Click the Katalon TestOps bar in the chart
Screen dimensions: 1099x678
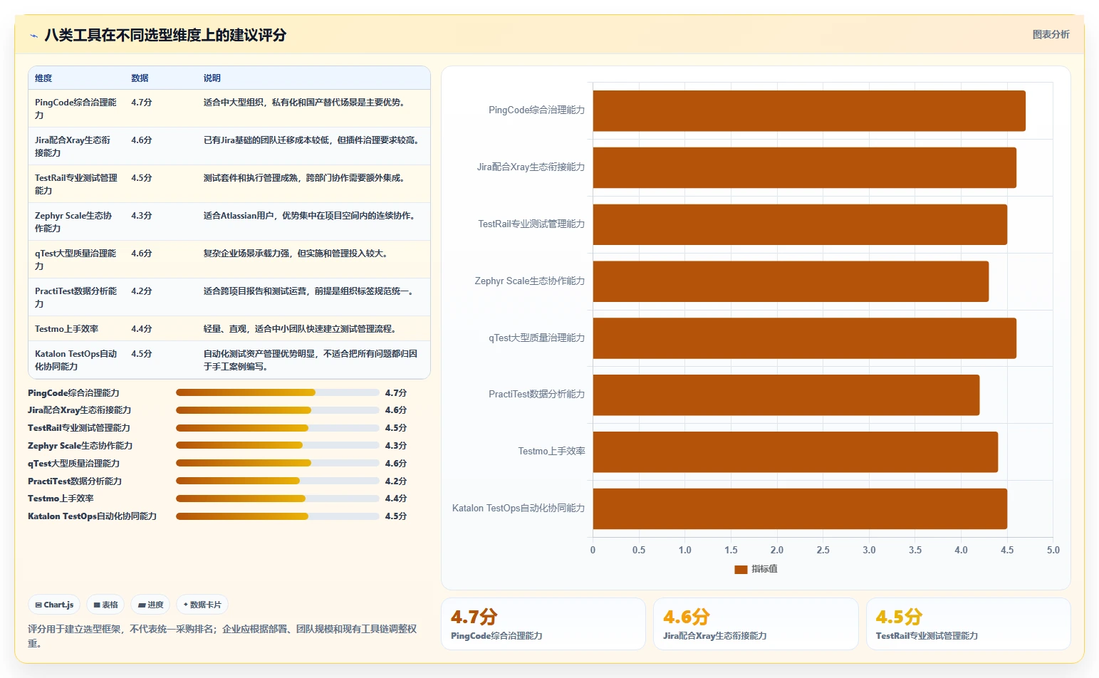[800, 508]
